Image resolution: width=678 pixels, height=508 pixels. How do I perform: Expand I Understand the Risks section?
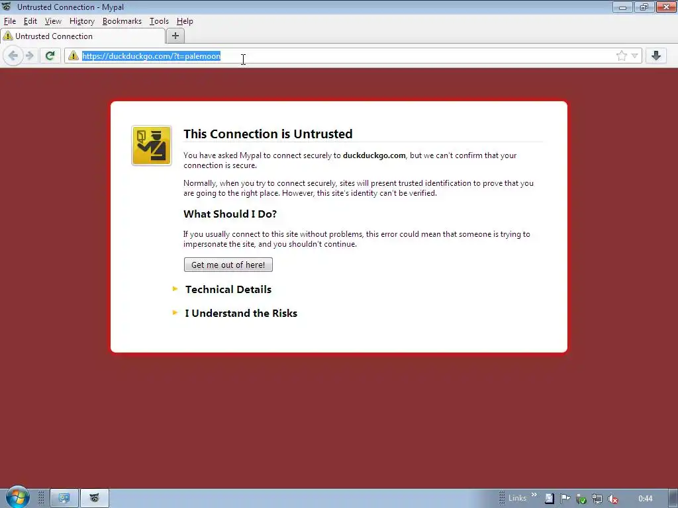tap(241, 313)
